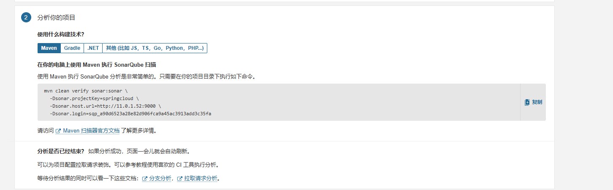Image resolution: width=613 pixels, height=190 pixels.
Task: Click the 分析是否已经结束? text
Action: (x=61, y=151)
